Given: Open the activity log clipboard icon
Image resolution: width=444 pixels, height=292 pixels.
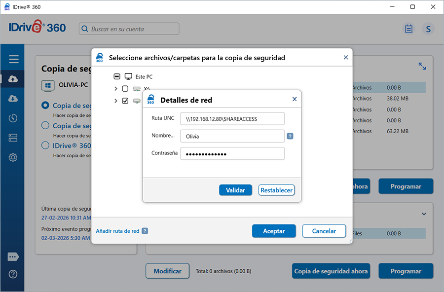Looking at the screenshot, I should [x=408, y=29].
